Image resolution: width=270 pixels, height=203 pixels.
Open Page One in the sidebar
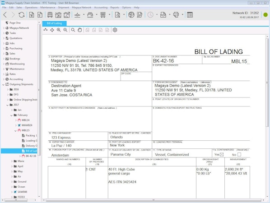[x=15, y=23]
